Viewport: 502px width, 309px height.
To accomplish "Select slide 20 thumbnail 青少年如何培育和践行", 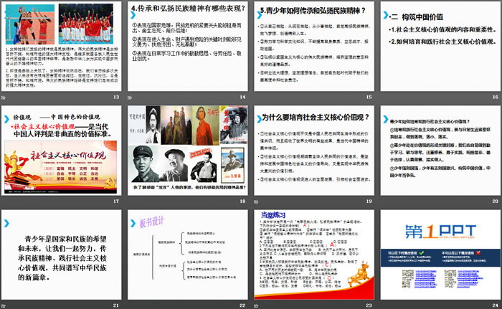I will pos(440,151).
